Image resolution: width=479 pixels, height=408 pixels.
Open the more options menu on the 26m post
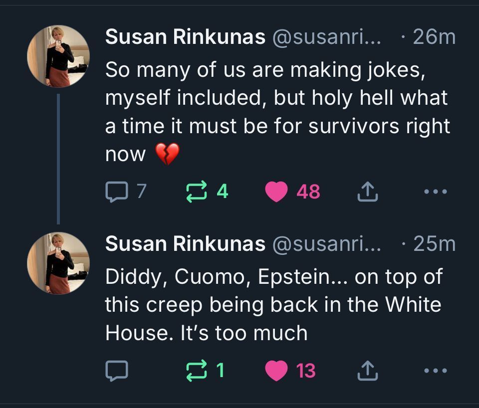[436, 192]
